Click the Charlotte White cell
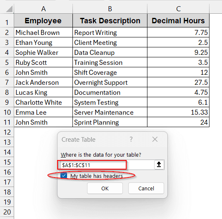222x219 pixels. pos(43,102)
